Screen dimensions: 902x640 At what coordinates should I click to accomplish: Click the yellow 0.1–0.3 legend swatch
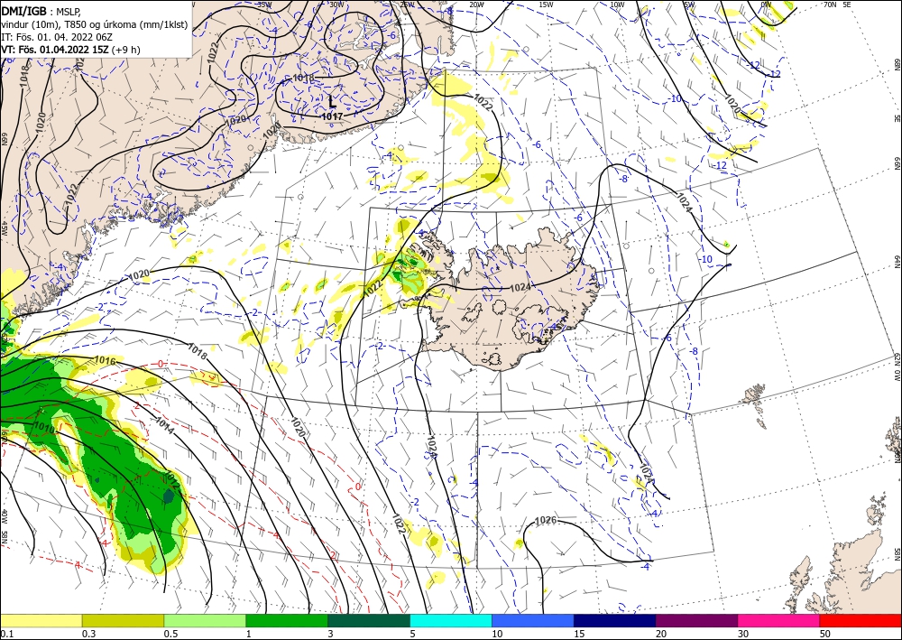coord(41,620)
